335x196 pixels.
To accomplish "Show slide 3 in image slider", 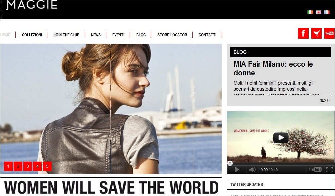I will click(x=28, y=166).
